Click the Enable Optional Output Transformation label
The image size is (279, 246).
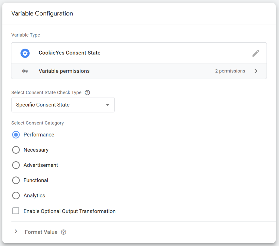click(69, 211)
